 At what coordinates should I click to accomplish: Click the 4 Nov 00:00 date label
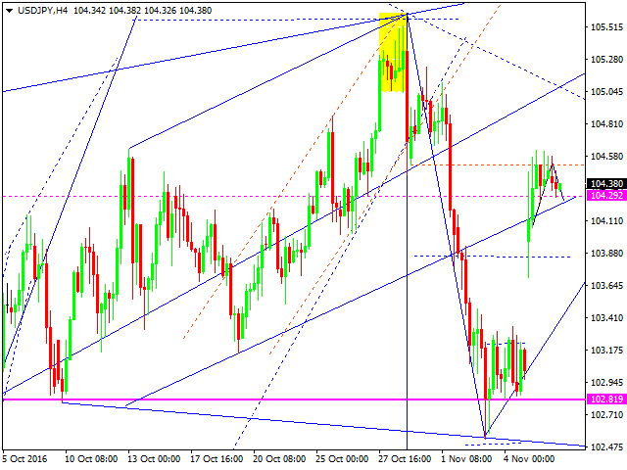[529, 459]
